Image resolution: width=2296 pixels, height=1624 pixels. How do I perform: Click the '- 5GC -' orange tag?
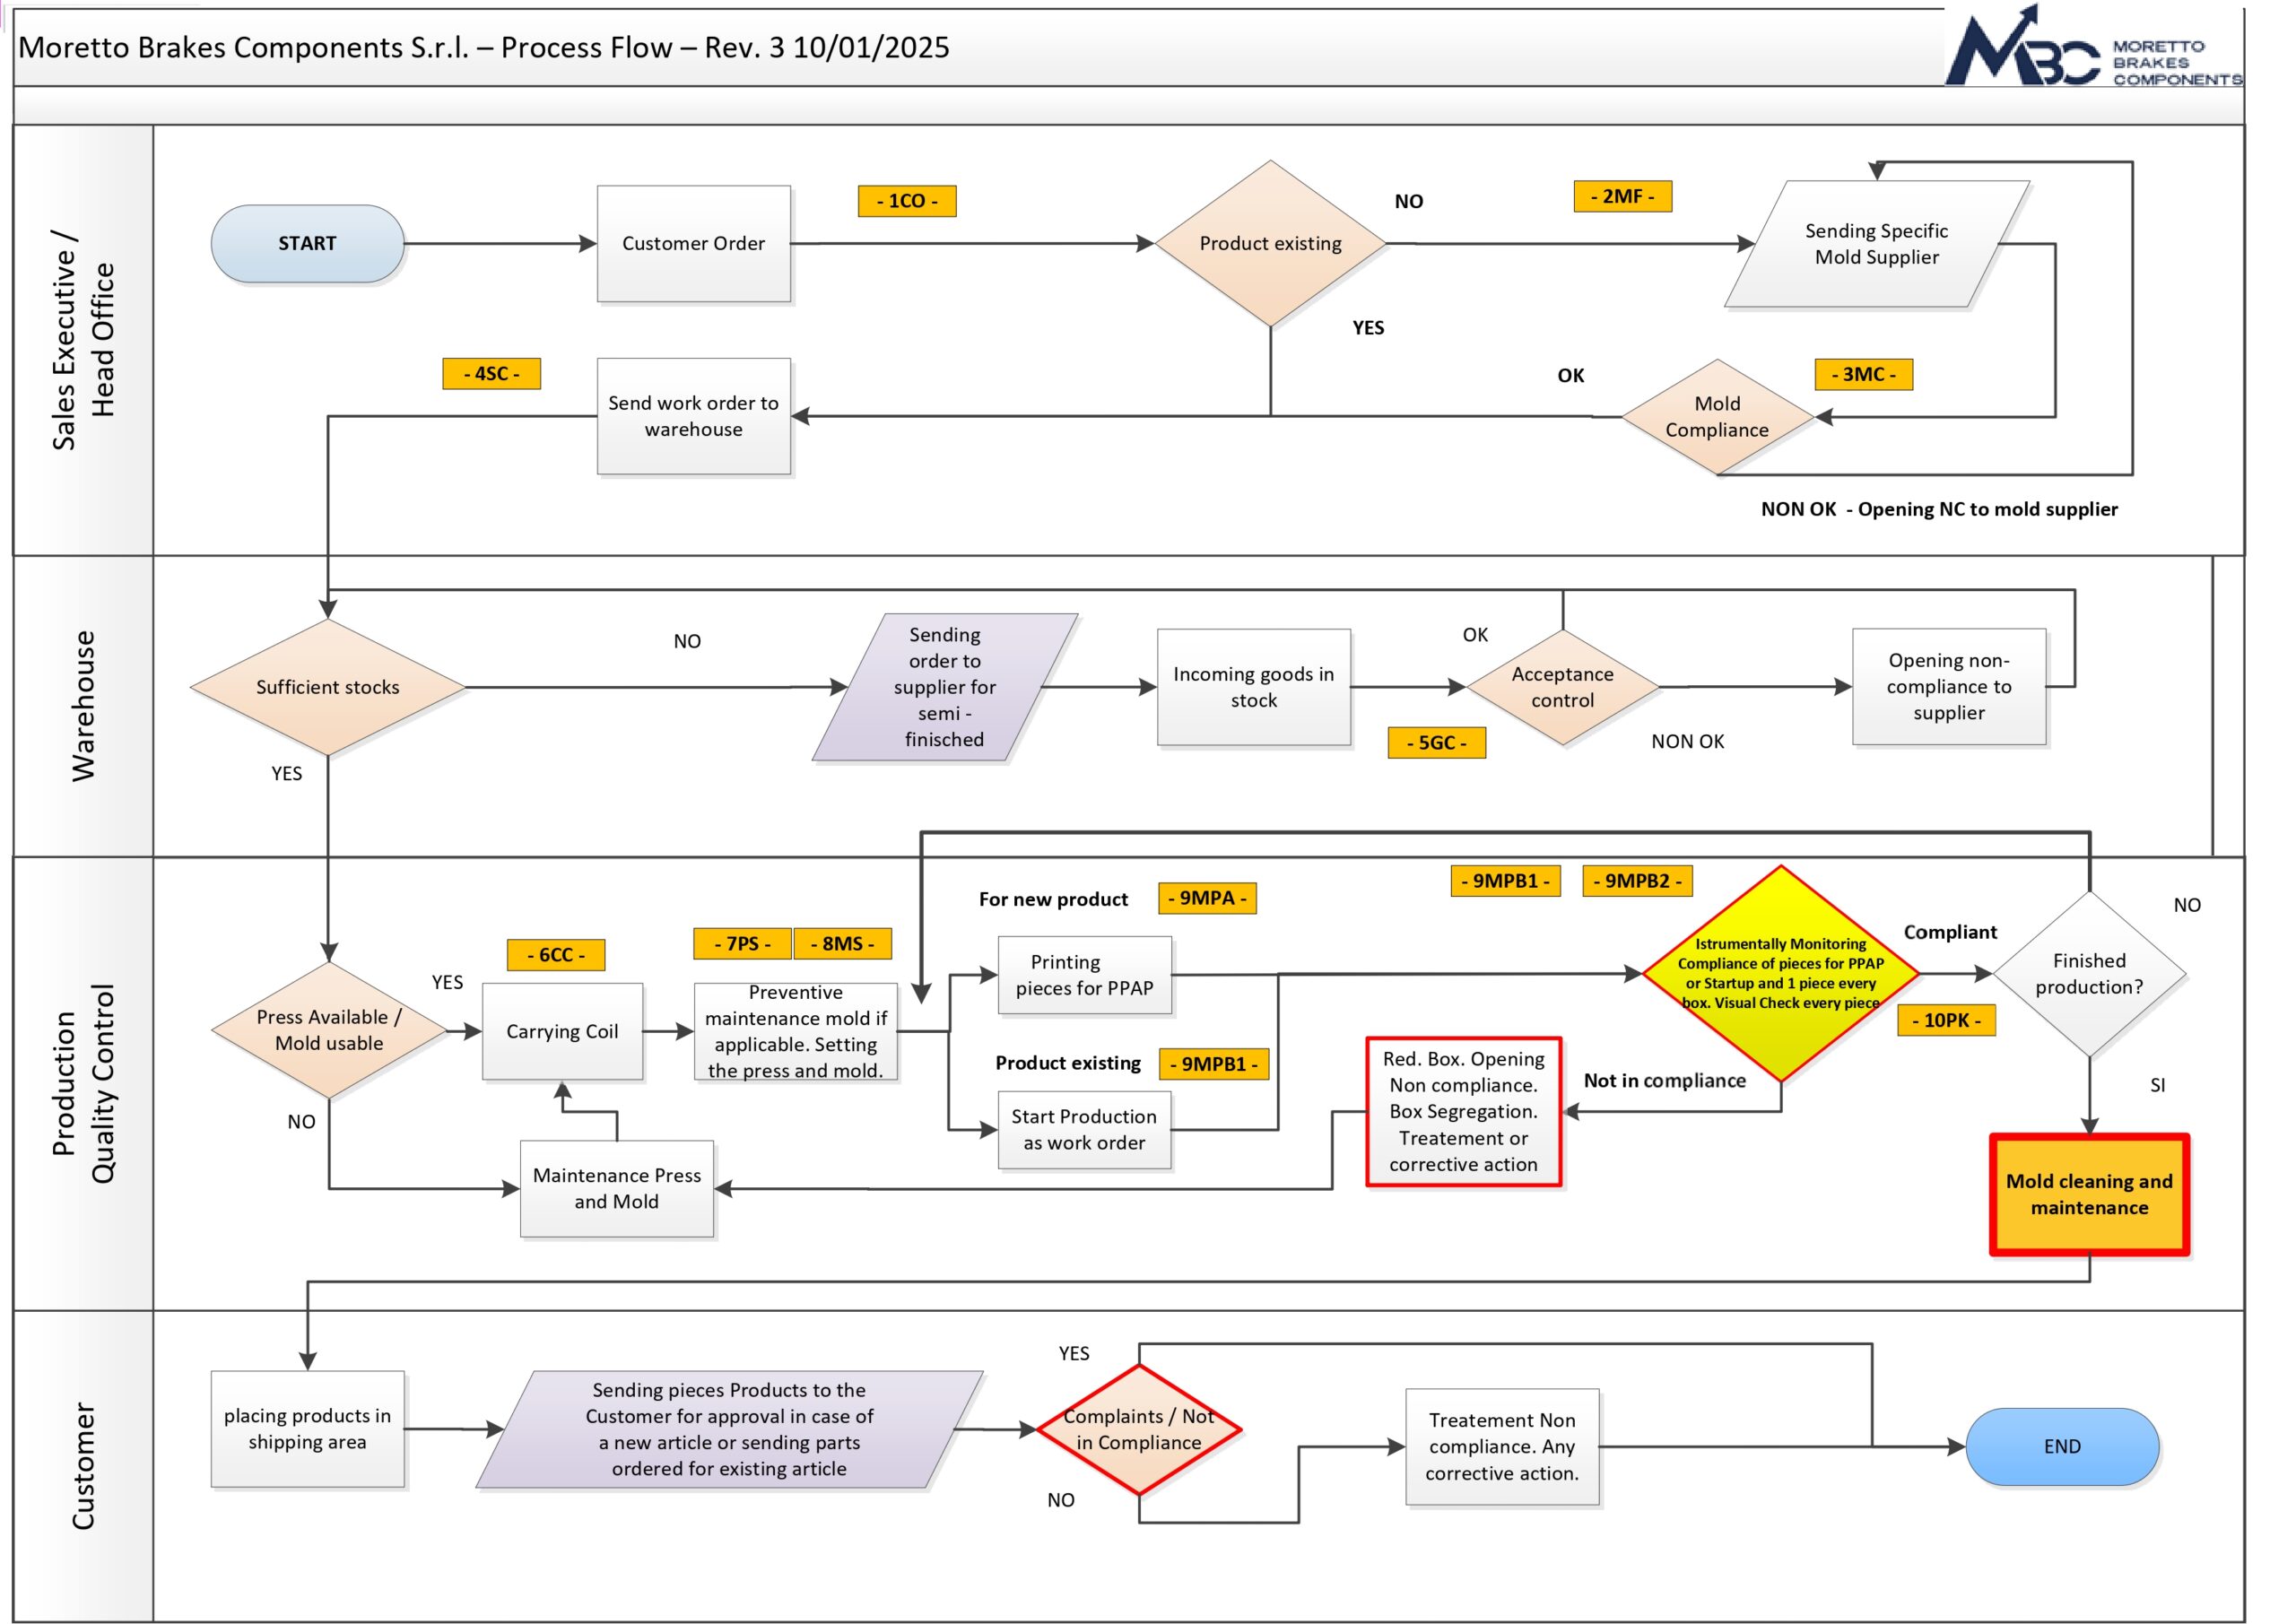[1436, 743]
